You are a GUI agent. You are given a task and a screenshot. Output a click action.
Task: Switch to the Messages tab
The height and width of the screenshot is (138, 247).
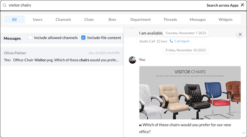198,19
